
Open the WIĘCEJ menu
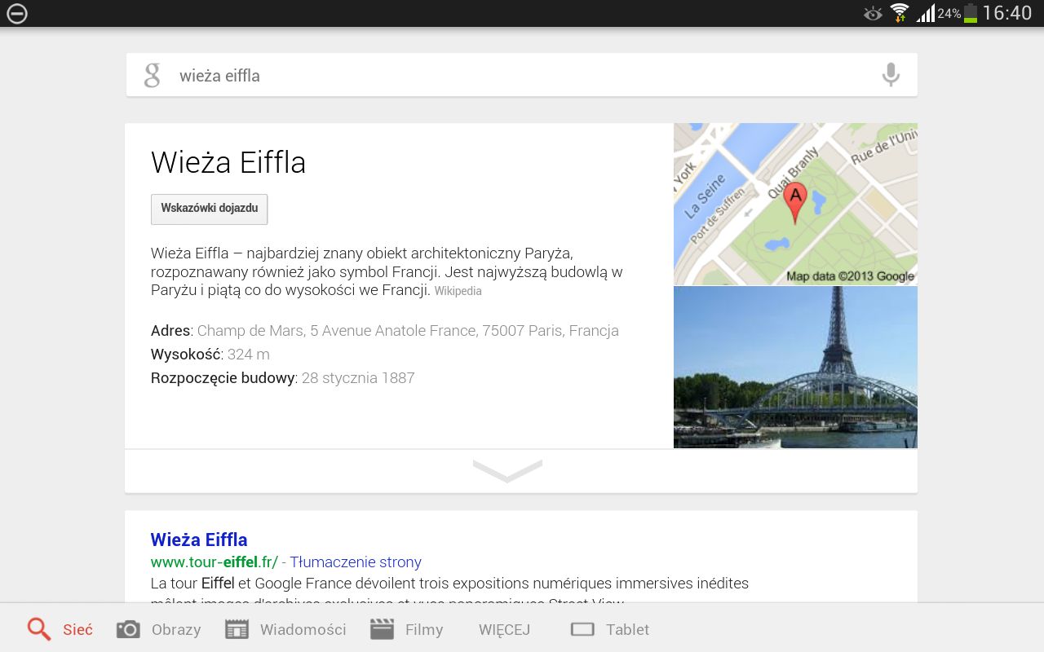[504, 629]
